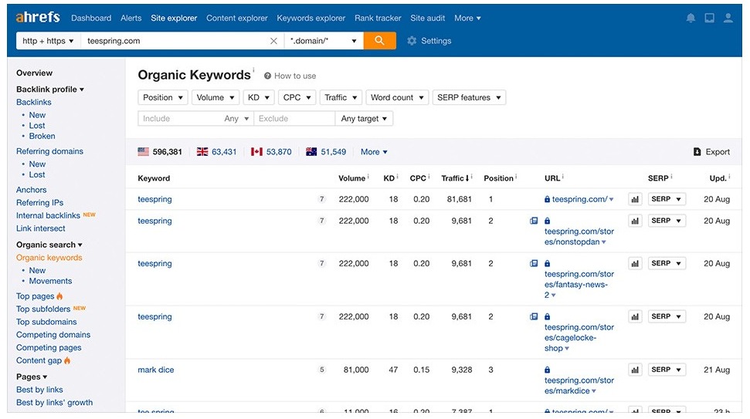Open Alerts in the top menu
Screen dimensions: 750x419
click(x=131, y=19)
